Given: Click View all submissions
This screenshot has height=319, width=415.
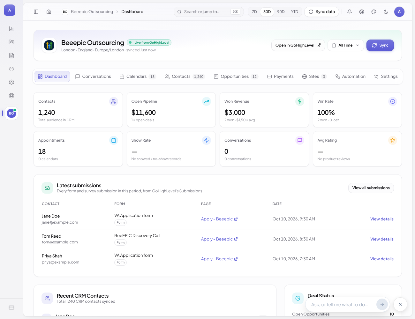Looking at the screenshot, I should (x=371, y=188).
